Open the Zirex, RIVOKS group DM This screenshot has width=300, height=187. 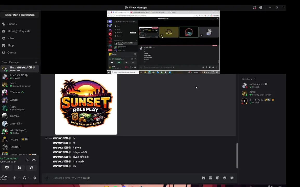pos(19,69)
